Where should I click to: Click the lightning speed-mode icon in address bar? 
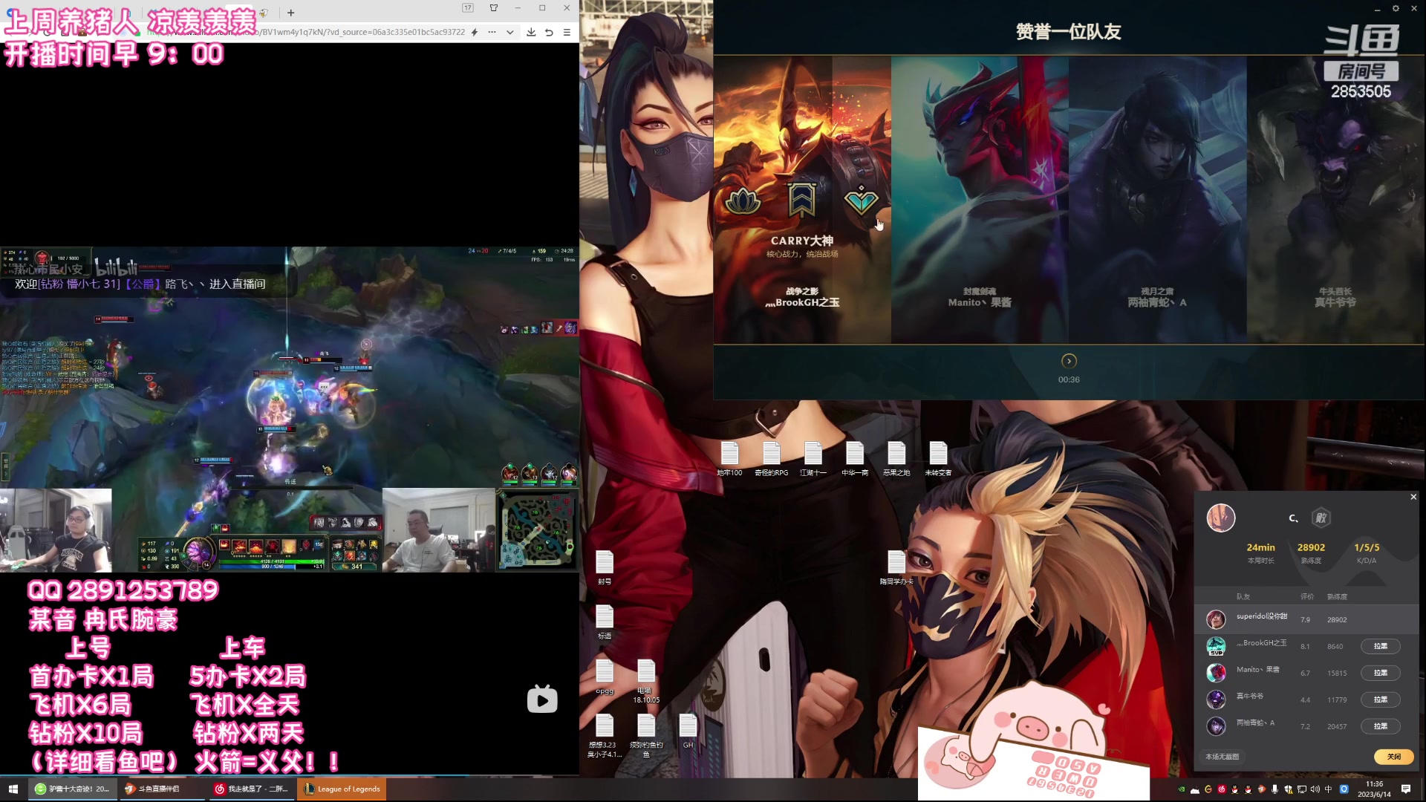pos(475,32)
